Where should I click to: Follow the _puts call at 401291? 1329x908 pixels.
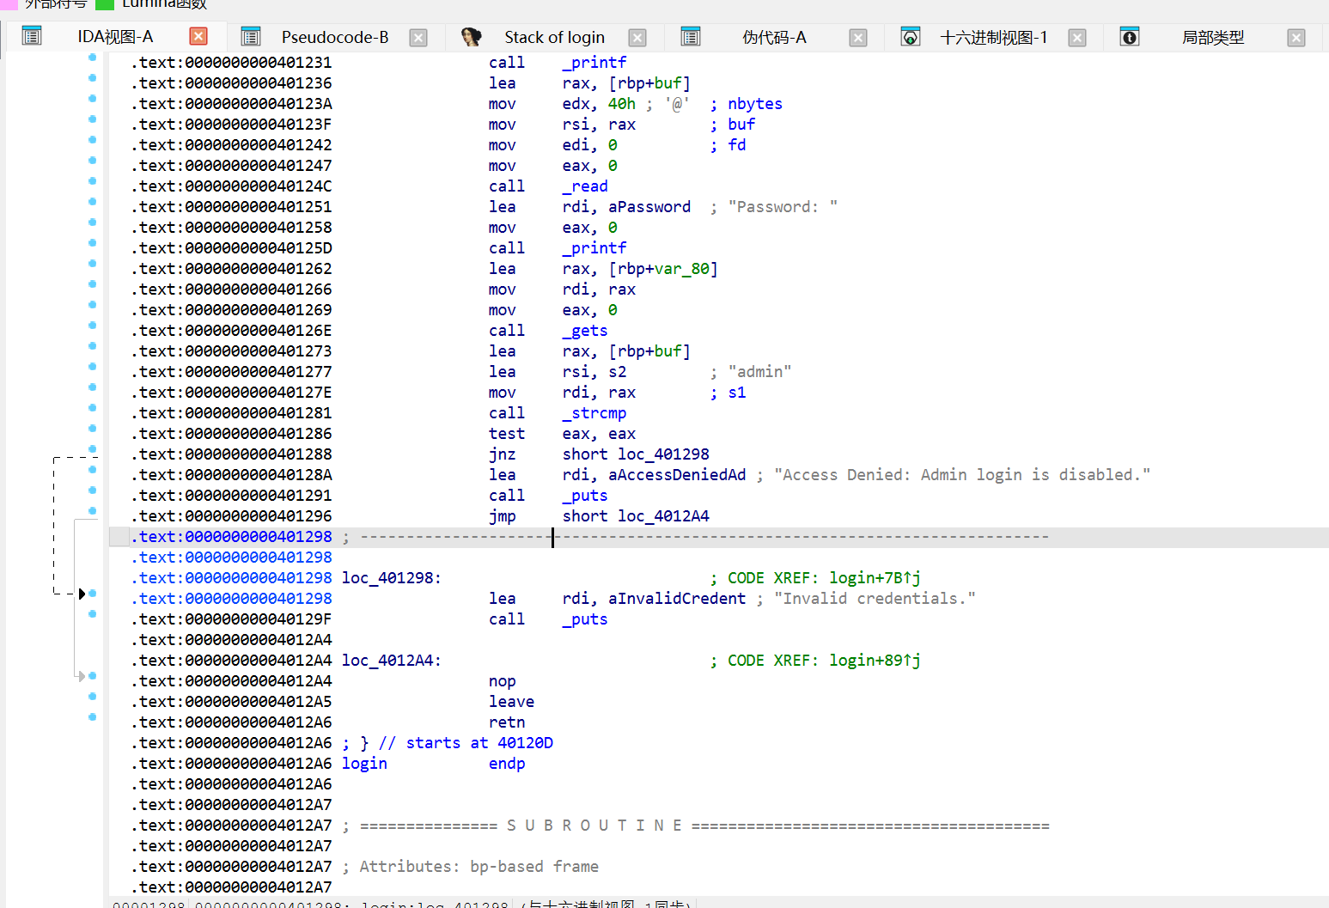coord(585,496)
